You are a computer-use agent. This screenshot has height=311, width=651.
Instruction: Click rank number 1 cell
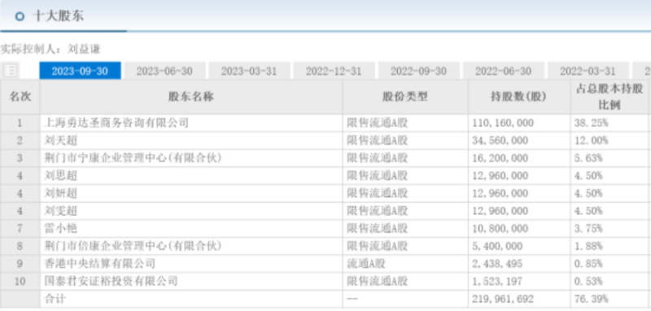(x=20, y=123)
